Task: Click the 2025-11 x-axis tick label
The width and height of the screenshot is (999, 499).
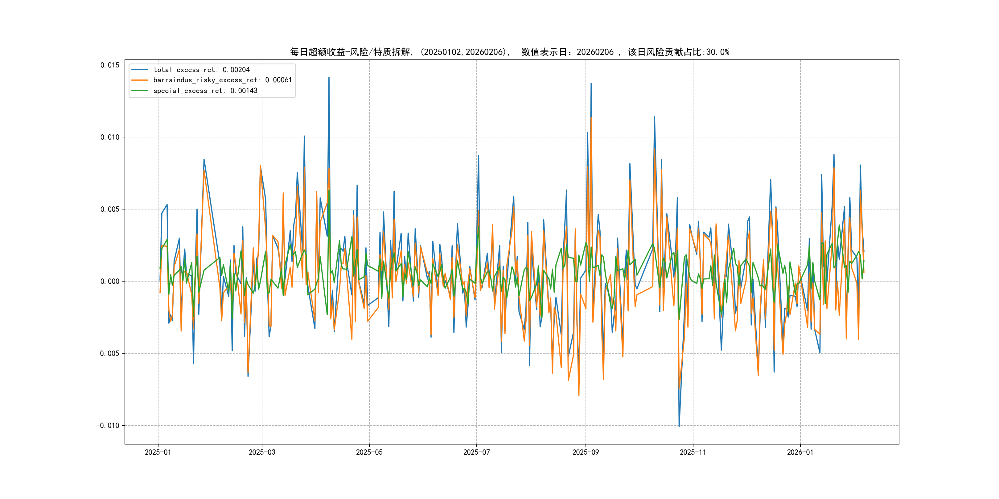Action: point(693,452)
